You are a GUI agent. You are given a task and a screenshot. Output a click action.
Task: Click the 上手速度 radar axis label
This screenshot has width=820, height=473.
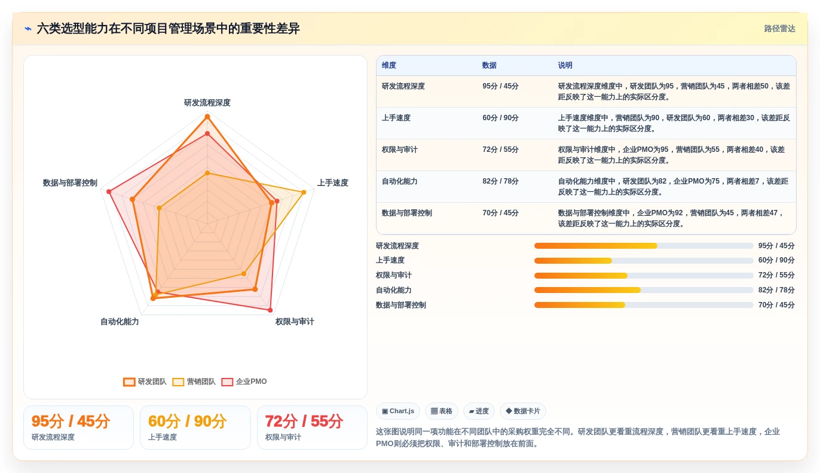333,183
